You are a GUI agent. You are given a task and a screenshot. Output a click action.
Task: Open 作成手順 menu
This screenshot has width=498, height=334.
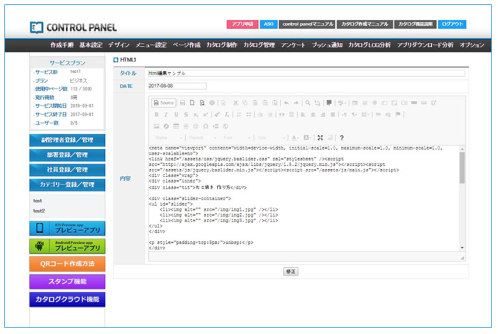click(62, 45)
